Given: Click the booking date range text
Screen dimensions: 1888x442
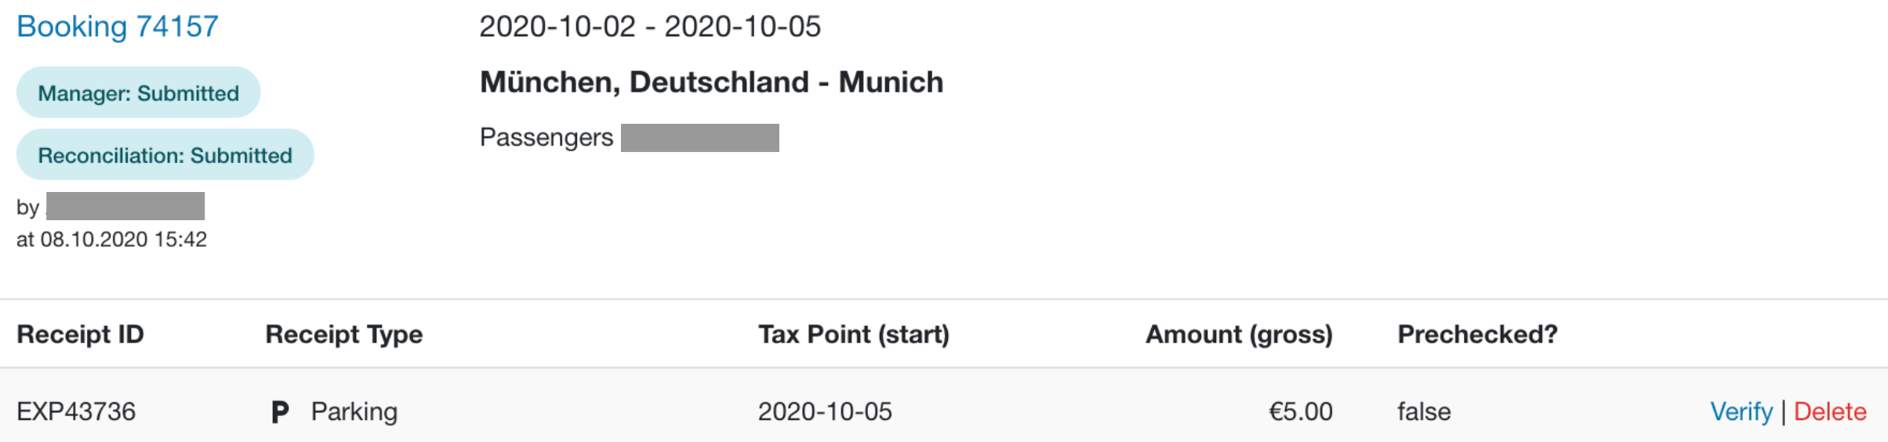Looking at the screenshot, I should (x=650, y=27).
